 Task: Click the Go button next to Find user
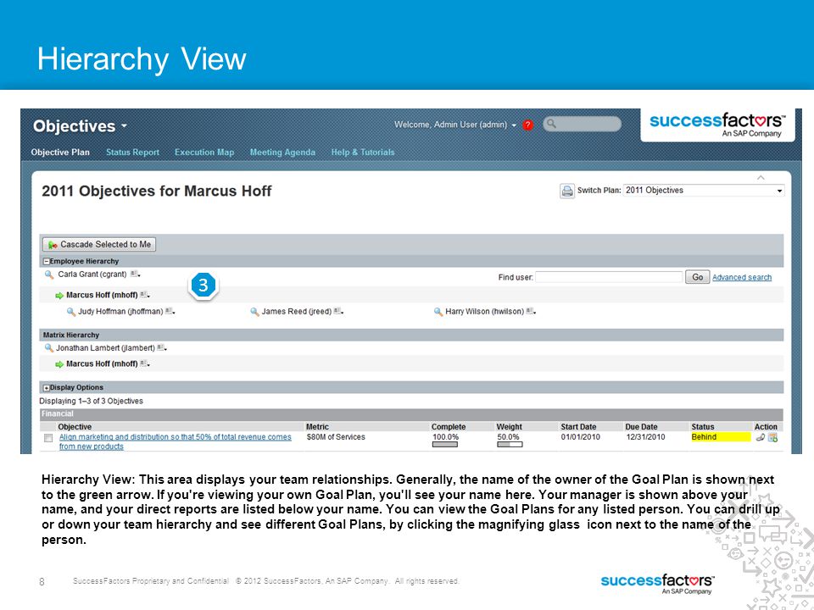[x=697, y=277]
